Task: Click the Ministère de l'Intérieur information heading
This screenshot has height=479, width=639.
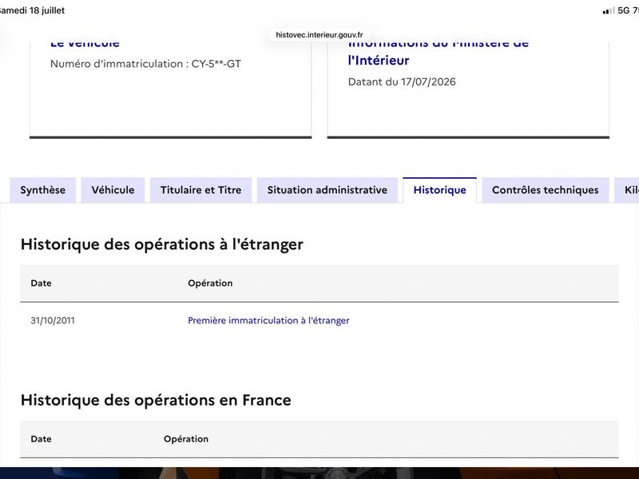Action: tap(438, 52)
